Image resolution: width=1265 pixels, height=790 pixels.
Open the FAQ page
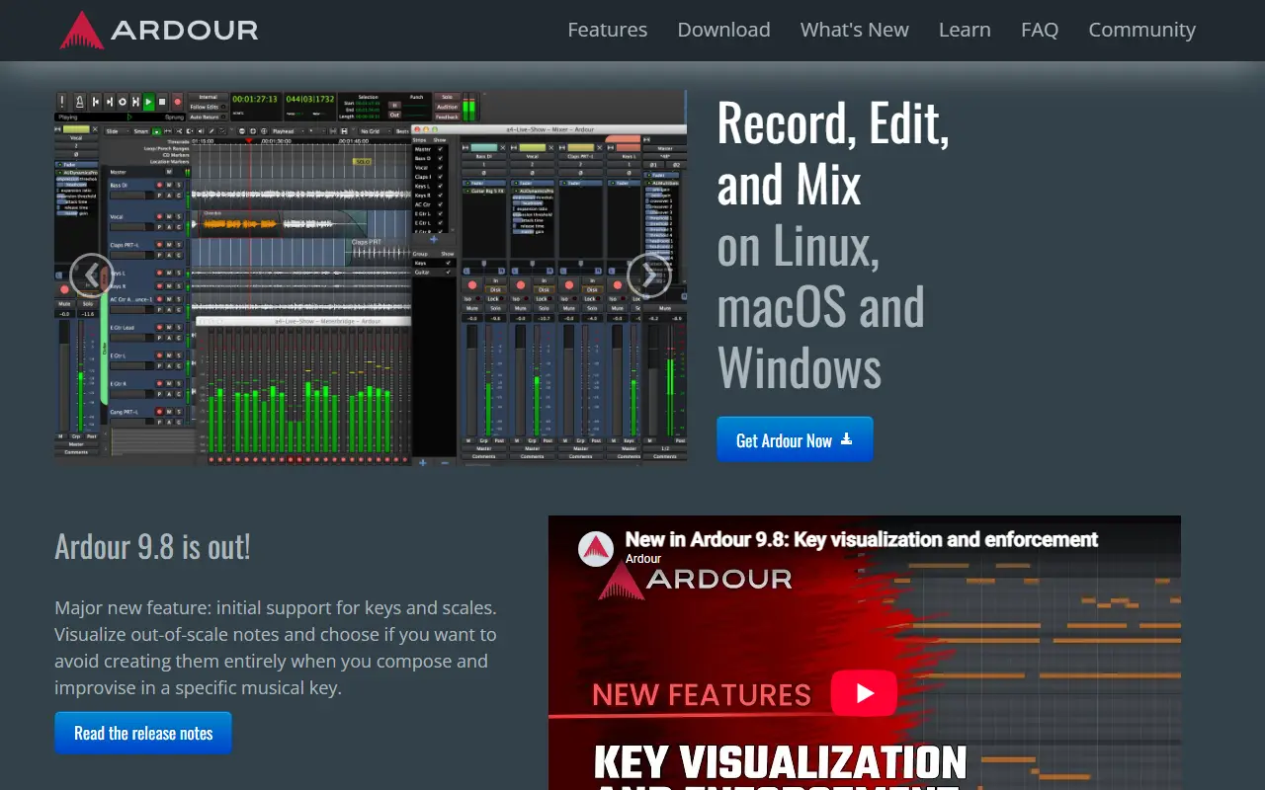[1040, 30]
